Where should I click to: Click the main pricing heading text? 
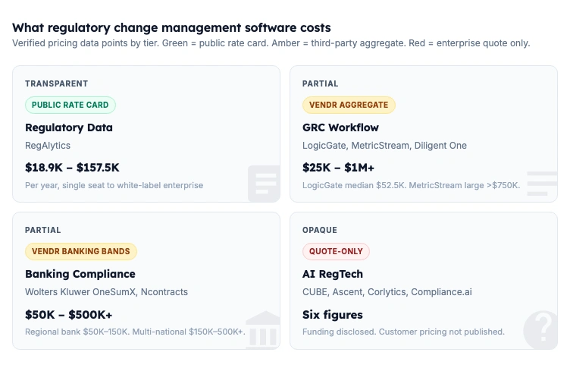171,28
